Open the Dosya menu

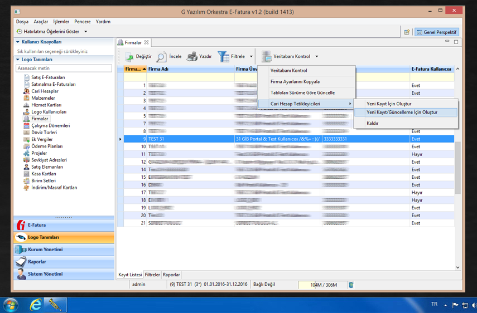(x=22, y=22)
